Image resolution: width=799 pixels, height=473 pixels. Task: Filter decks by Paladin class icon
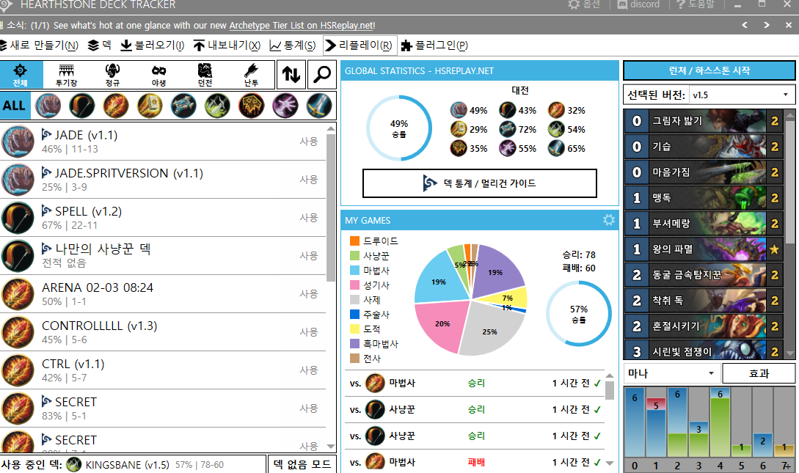pyautogui.click(x=150, y=106)
